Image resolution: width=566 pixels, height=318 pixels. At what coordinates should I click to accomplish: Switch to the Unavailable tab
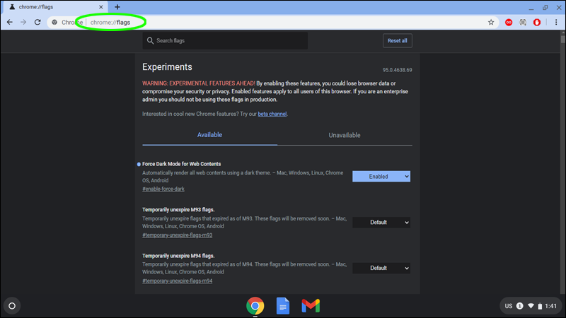(345, 135)
